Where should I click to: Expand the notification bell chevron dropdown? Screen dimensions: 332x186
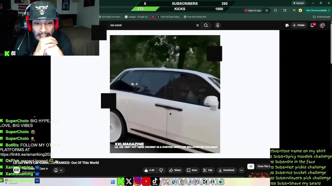pyautogui.click(x=61, y=170)
